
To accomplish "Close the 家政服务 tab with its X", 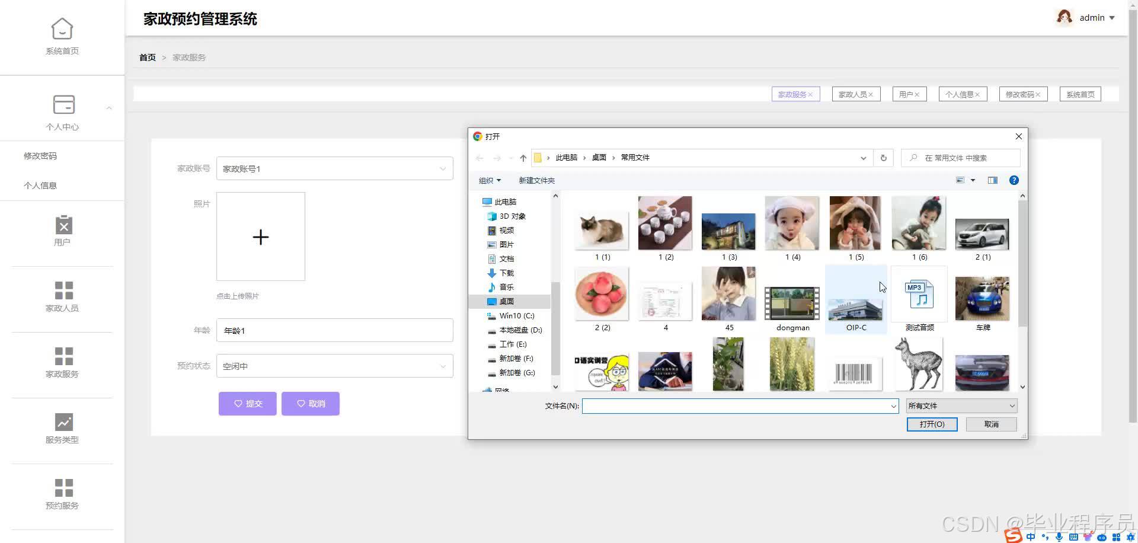I will (810, 95).
